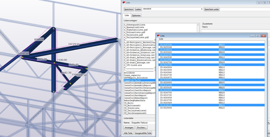Select the 4_Spanngliedliste template

[134, 27]
